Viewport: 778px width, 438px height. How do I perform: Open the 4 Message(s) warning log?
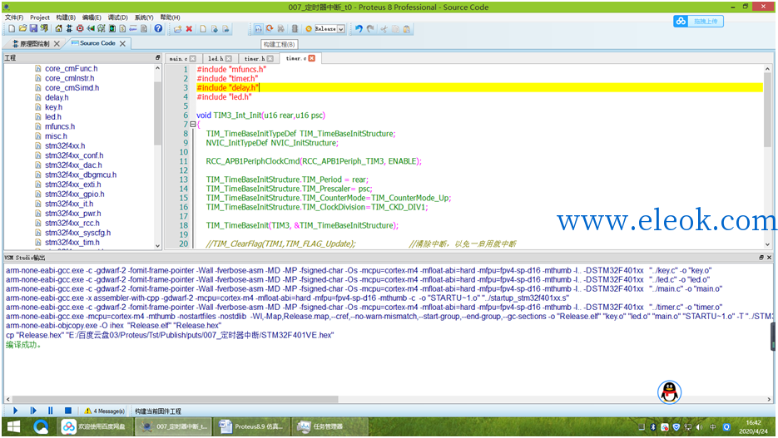point(105,411)
